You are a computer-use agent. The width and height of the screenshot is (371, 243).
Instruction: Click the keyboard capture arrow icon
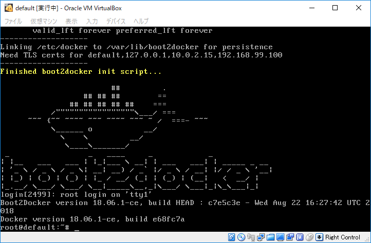click(x=319, y=237)
